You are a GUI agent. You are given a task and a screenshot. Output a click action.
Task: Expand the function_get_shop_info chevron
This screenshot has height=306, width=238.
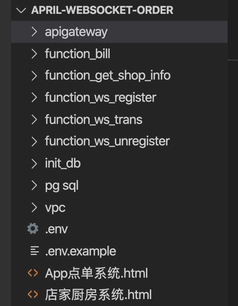[34, 76]
